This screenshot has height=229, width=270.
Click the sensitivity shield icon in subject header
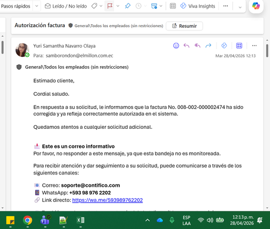click(71, 25)
